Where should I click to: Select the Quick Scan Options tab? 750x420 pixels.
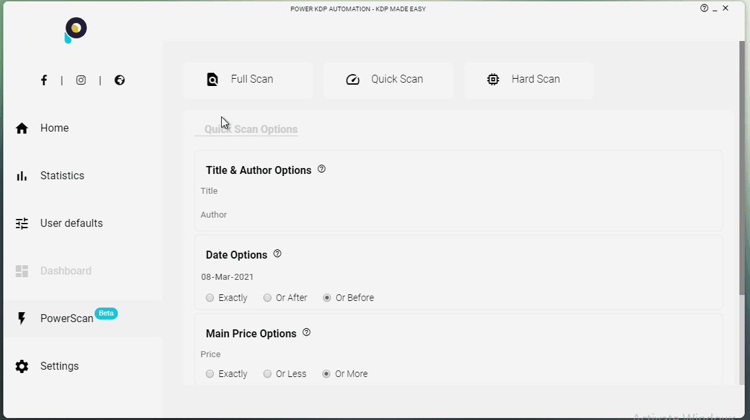pos(246,129)
